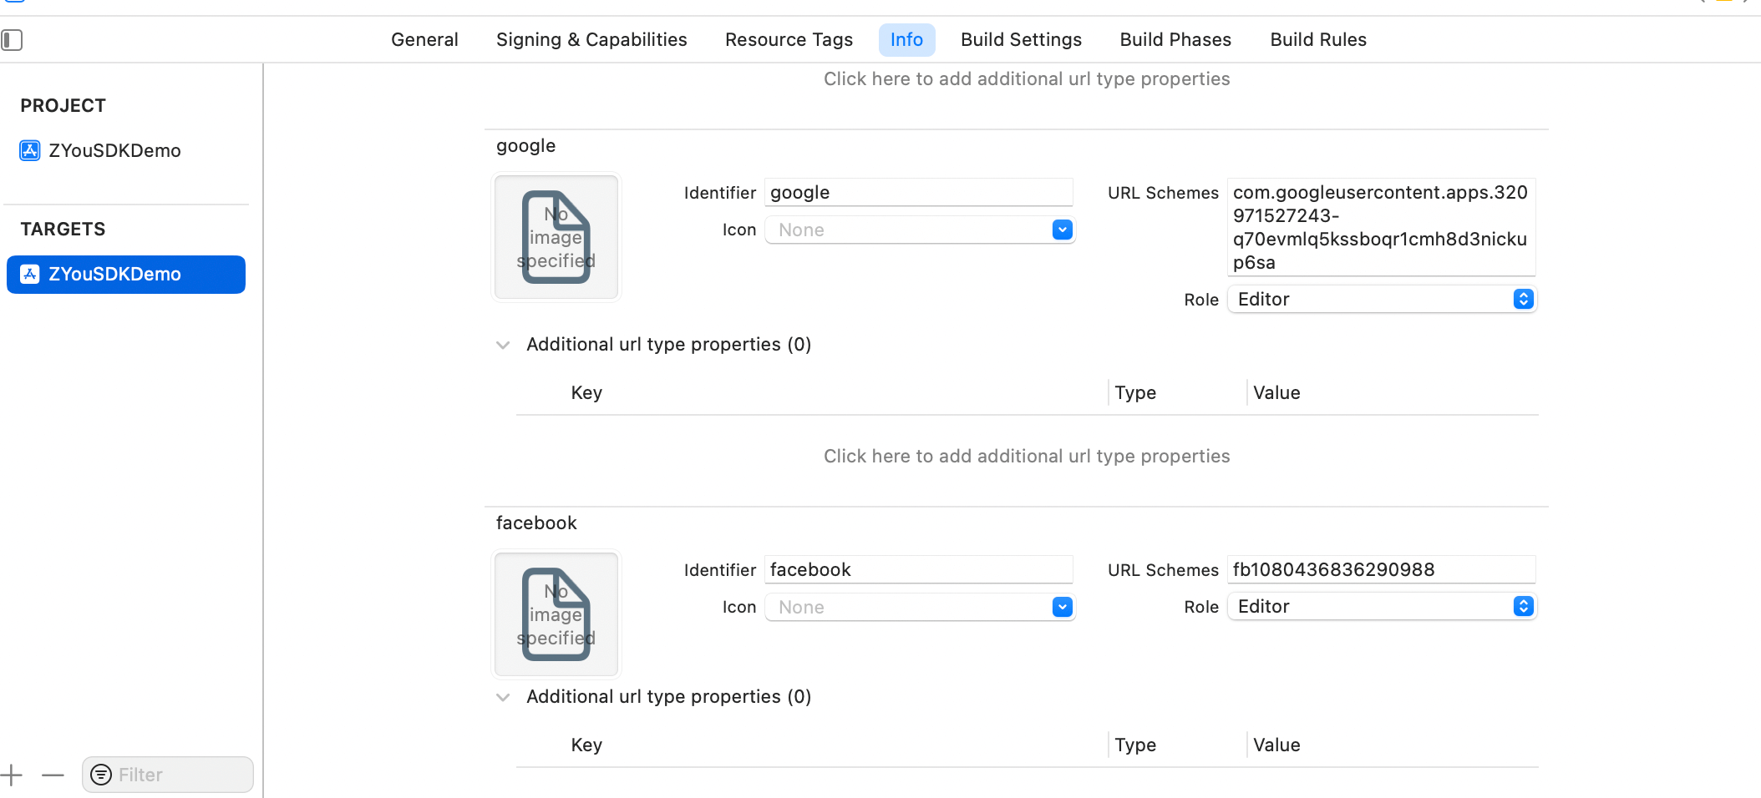Switch to Build Settings tab

click(x=1021, y=40)
